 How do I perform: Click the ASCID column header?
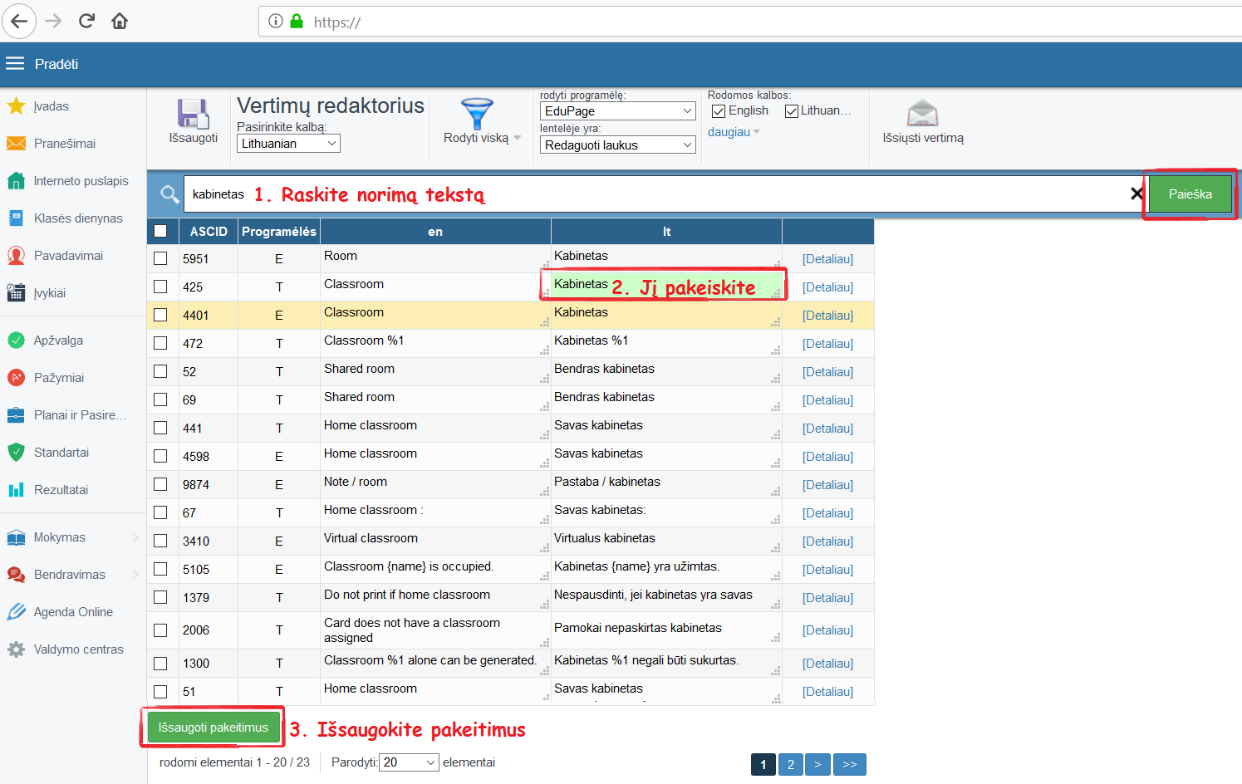[209, 231]
